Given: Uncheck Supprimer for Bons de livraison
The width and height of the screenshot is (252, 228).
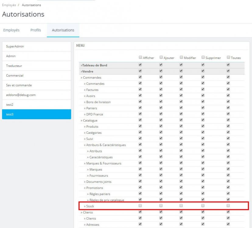Looking at the screenshot, I should coord(203,102).
